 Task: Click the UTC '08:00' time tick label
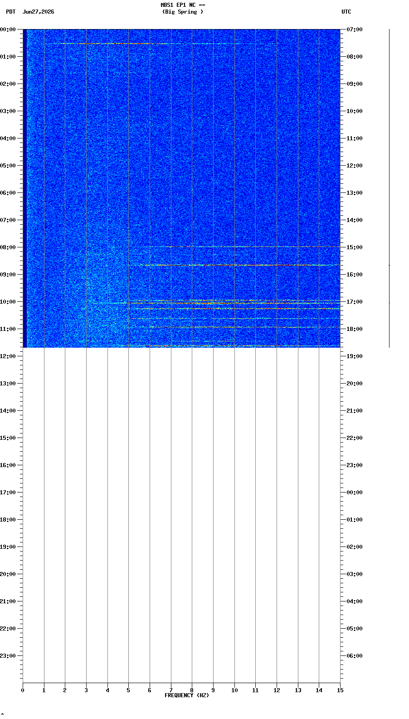[355, 57]
